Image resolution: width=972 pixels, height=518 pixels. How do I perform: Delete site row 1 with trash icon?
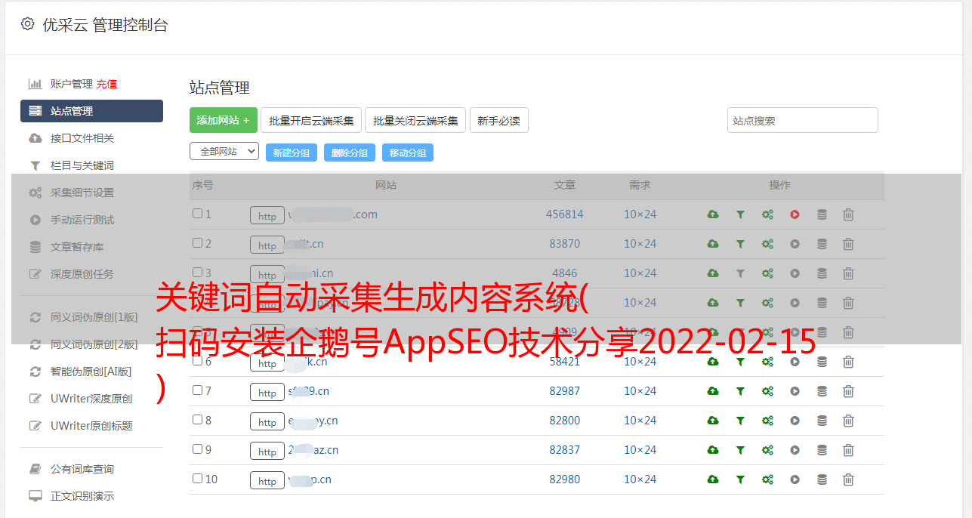pyautogui.click(x=848, y=214)
